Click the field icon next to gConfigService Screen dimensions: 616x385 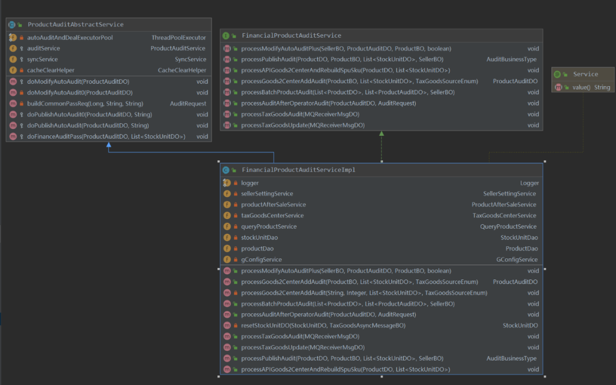click(227, 260)
